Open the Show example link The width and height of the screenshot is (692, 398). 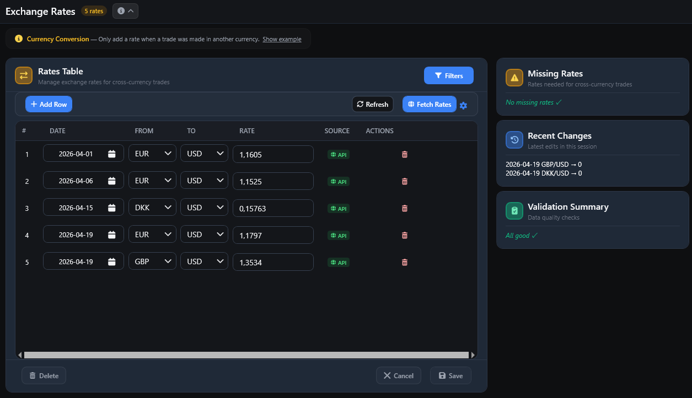(x=282, y=39)
